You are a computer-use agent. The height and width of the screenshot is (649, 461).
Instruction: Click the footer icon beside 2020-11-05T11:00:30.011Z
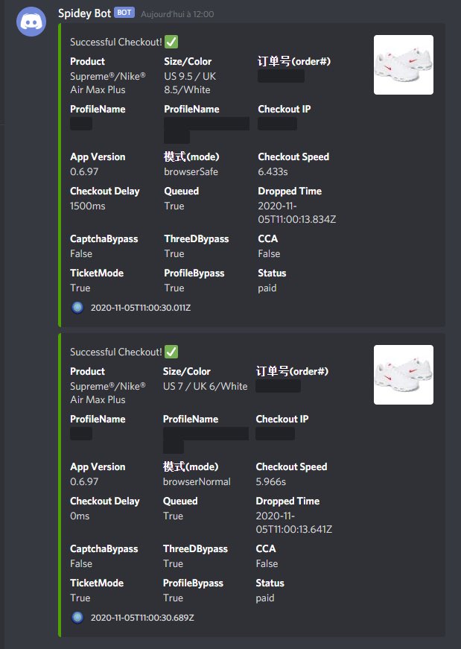pyautogui.click(x=77, y=308)
